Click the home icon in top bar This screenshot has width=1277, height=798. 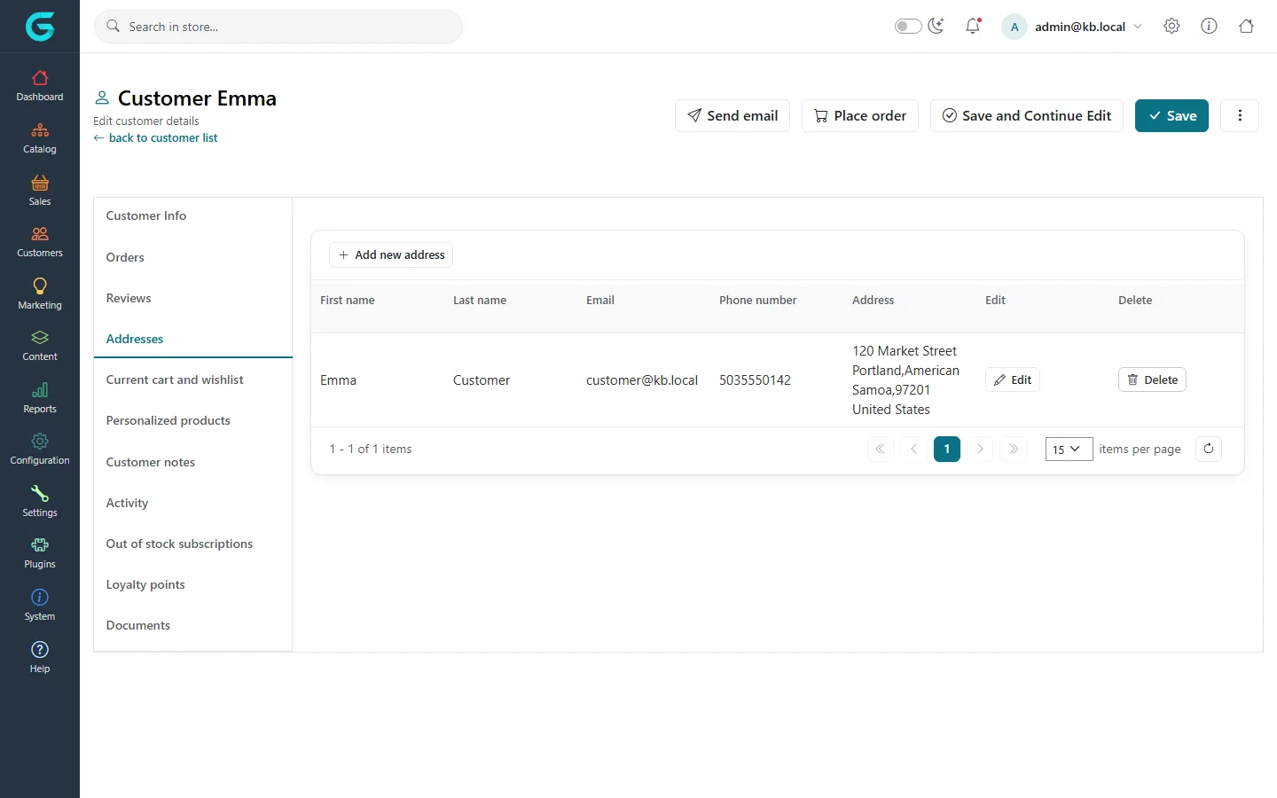point(1246,26)
